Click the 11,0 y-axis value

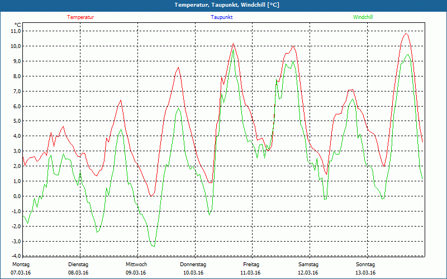coord(16,31)
